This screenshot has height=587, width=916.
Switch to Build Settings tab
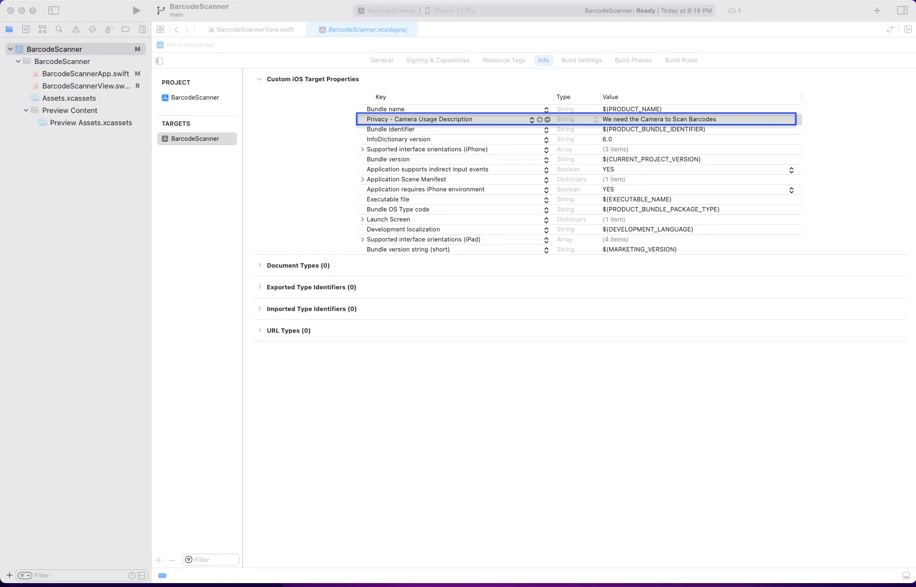click(581, 60)
